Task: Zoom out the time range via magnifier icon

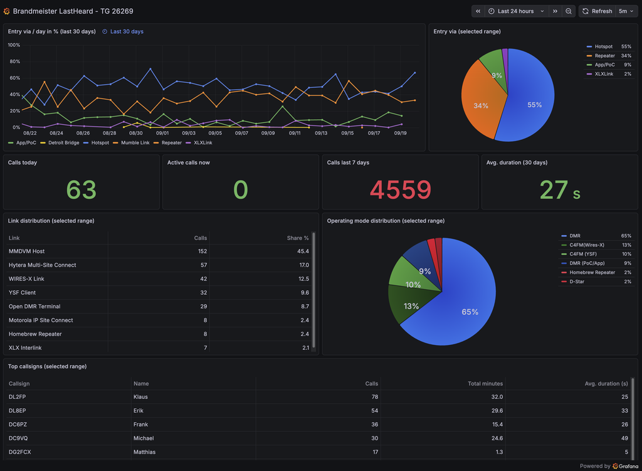Action: 569,11
